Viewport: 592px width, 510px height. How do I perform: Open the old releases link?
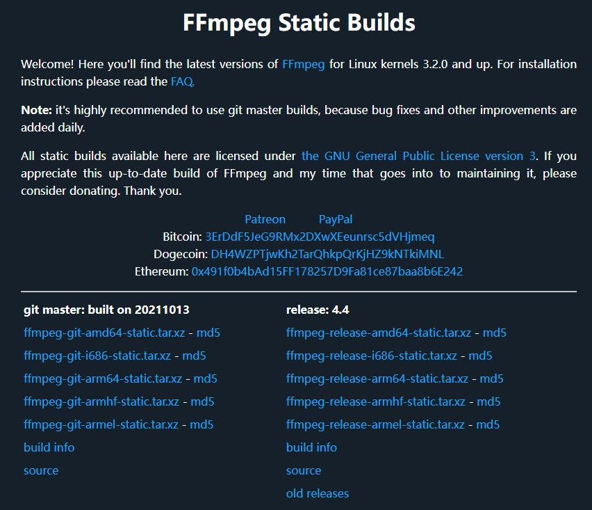(x=318, y=493)
